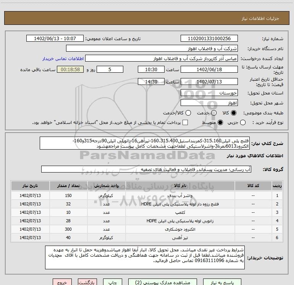Click quantity 40 in the تیر آهنی row
Screen dimensions: 294x285
click(x=68, y=238)
